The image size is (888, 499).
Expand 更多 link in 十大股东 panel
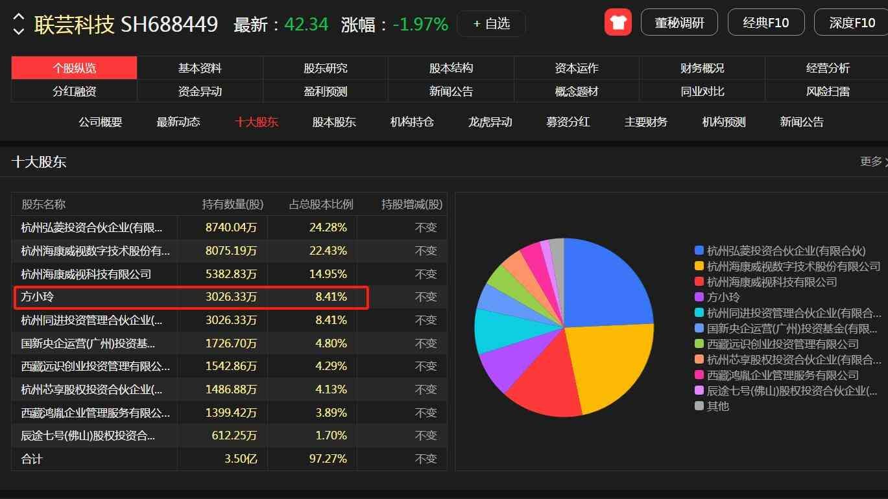click(871, 161)
